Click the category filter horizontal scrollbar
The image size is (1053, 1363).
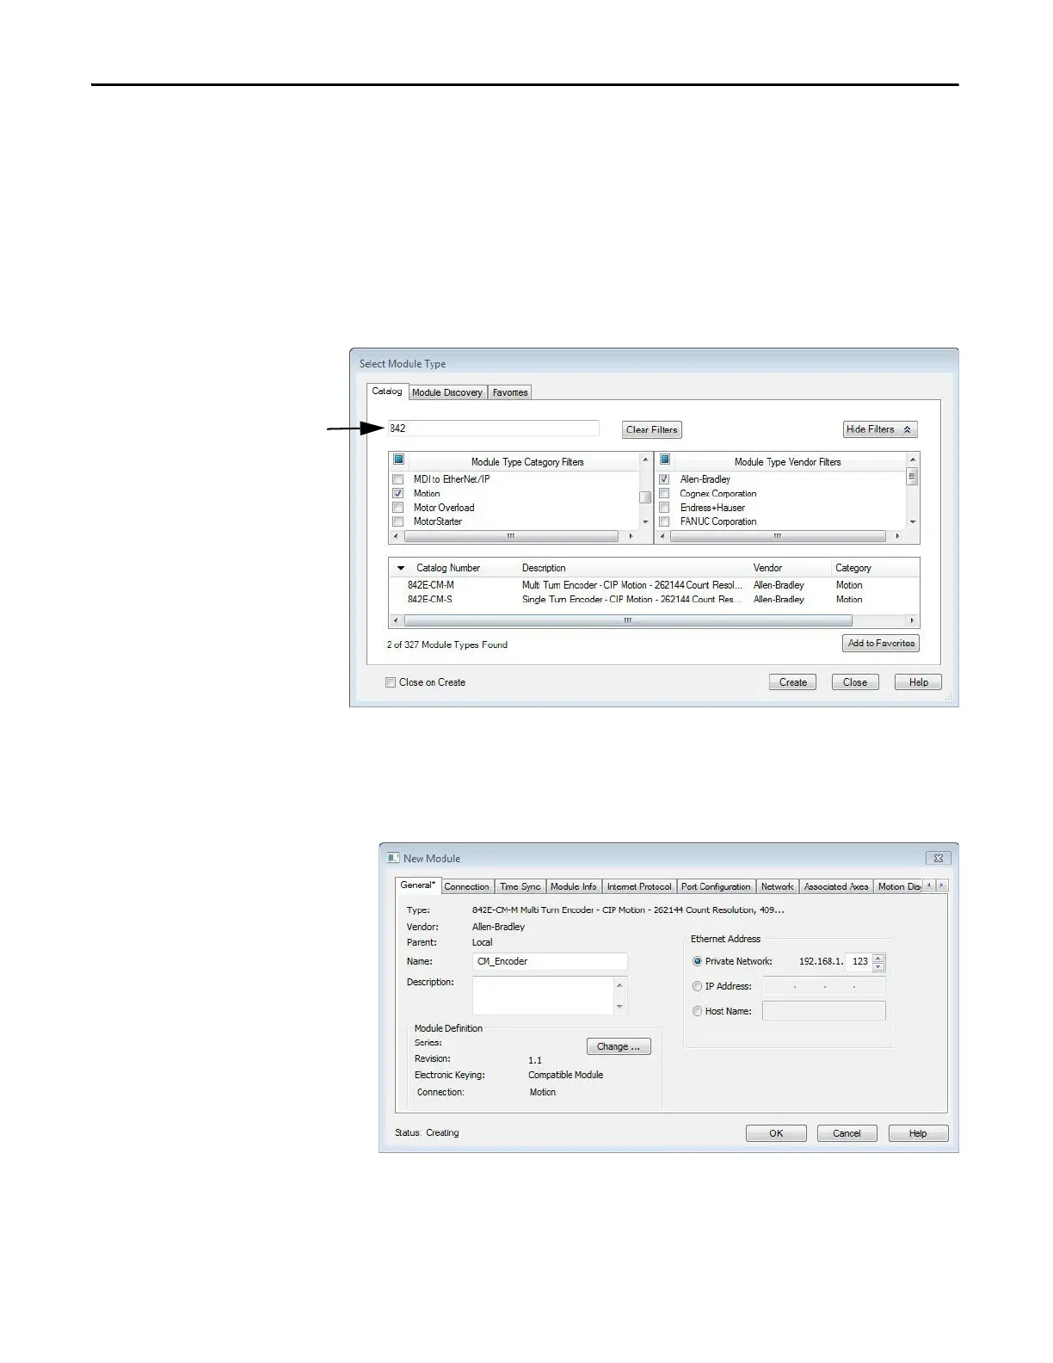pos(511,536)
